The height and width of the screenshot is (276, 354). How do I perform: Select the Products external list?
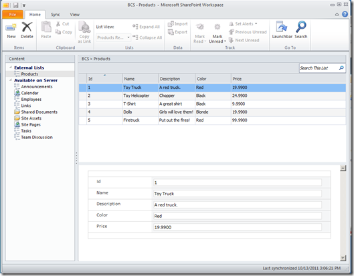[29, 74]
